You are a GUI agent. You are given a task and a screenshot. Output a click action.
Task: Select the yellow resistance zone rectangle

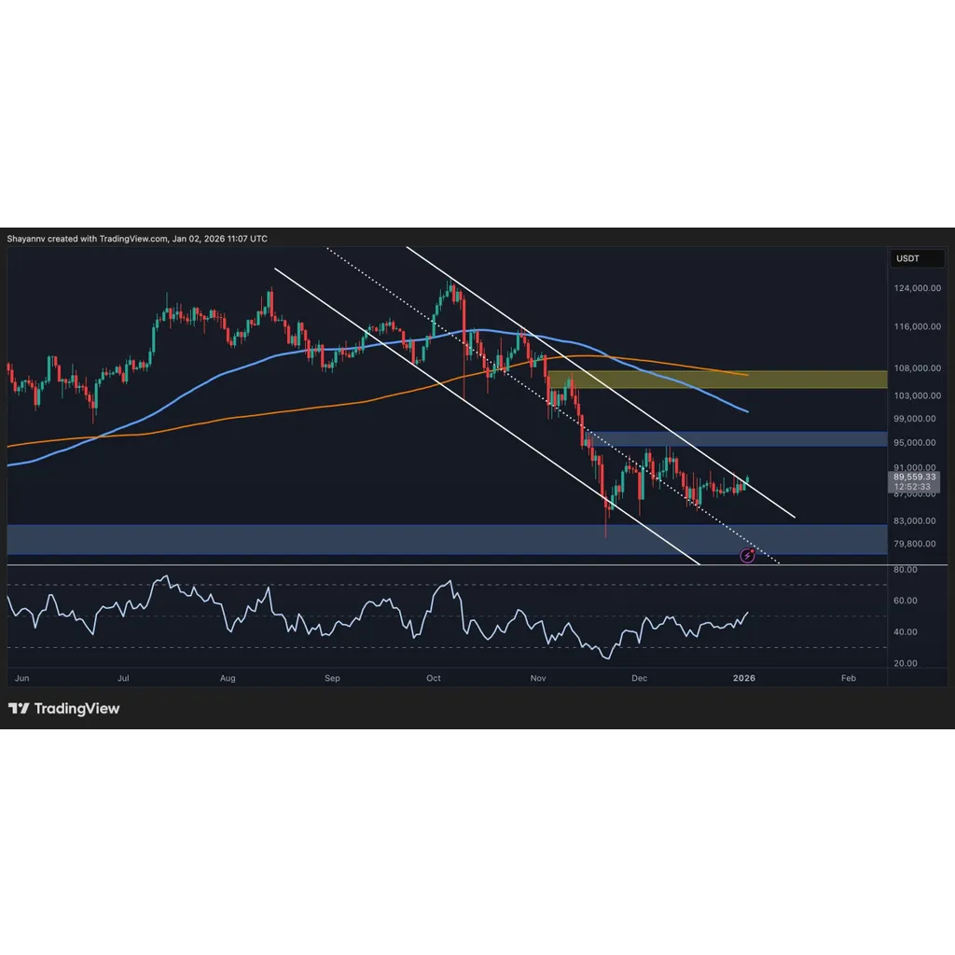click(x=717, y=380)
